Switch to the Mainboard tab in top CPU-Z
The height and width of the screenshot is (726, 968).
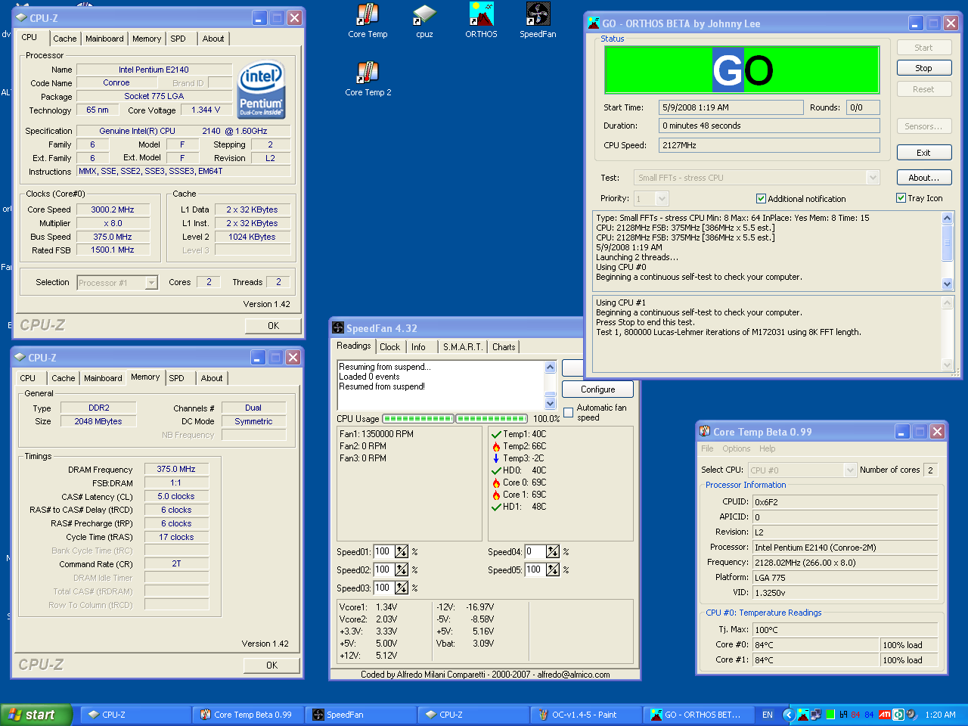click(104, 39)
